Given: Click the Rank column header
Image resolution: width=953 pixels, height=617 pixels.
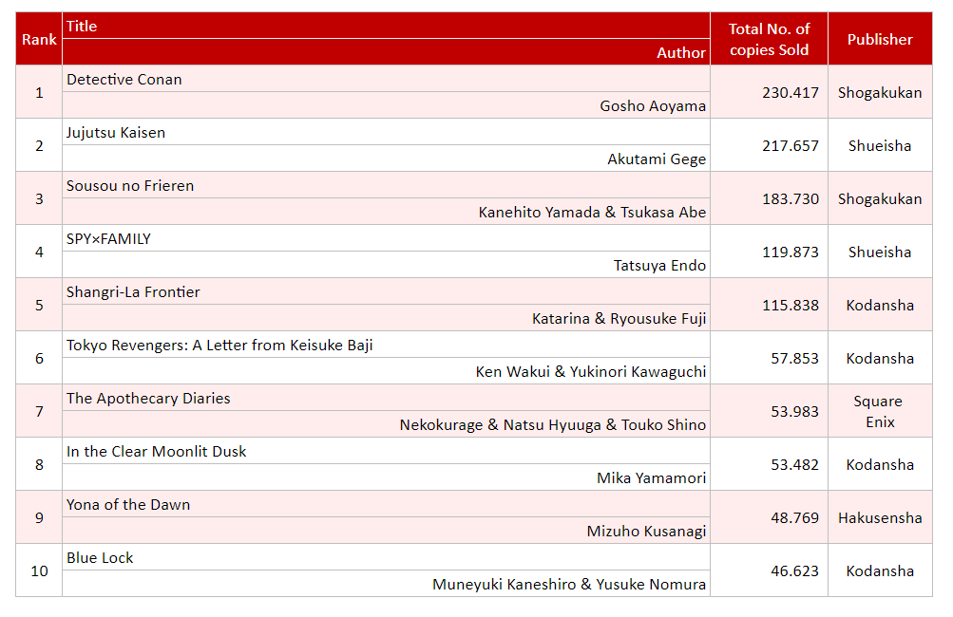Looking at the screenshot, I should (x=39, y=39).
